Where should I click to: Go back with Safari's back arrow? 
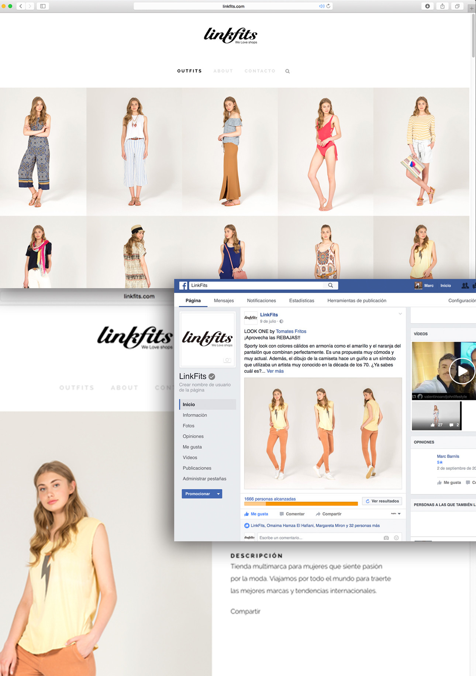click(x=21, y=6)
